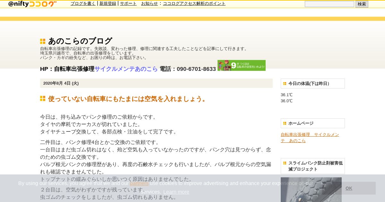Image resolution: width=385 pixels, height=202 pixels.
Task: Click the @nifty Cocolog logo
Action: pyautogui.click(x=32, y=4)
